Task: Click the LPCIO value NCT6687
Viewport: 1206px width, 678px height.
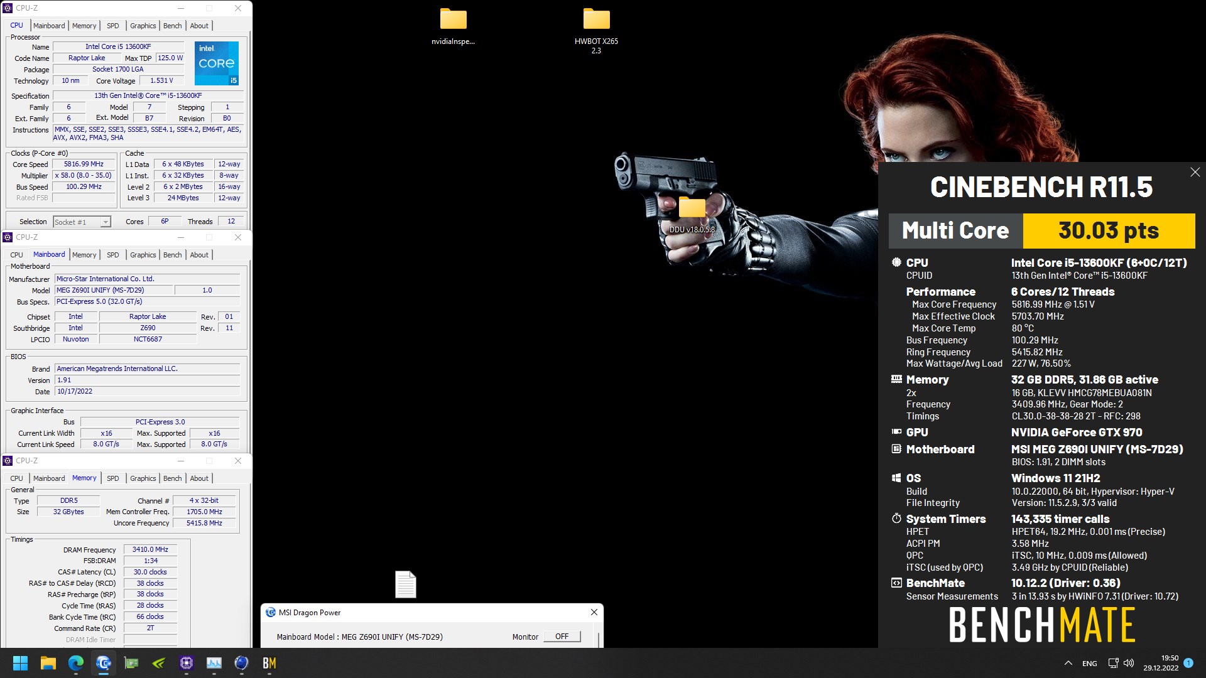Action: click(x=148, y=339)
